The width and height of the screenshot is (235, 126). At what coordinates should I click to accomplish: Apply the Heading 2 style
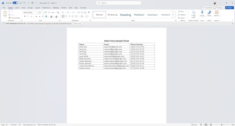[x=139, y=14]
